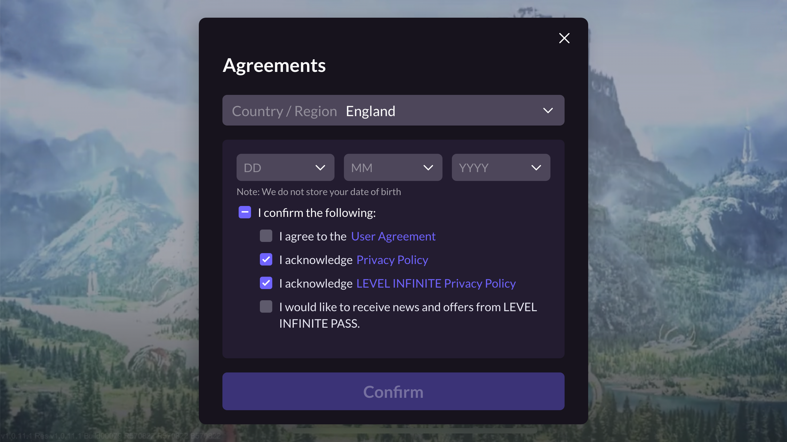This screenshot has width=787, height=442.
Task: Check the User Agreement checkbox
Action: click(x=266, y=236)
